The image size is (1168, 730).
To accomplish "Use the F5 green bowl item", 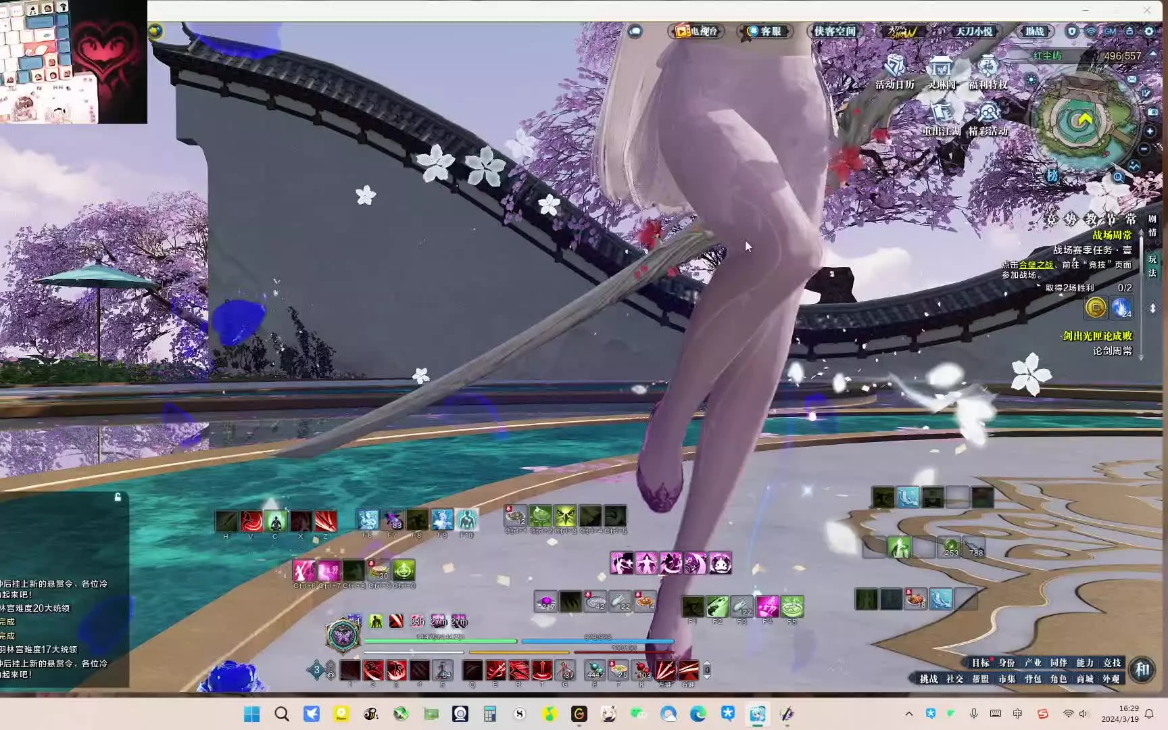I will click(792, 606).
